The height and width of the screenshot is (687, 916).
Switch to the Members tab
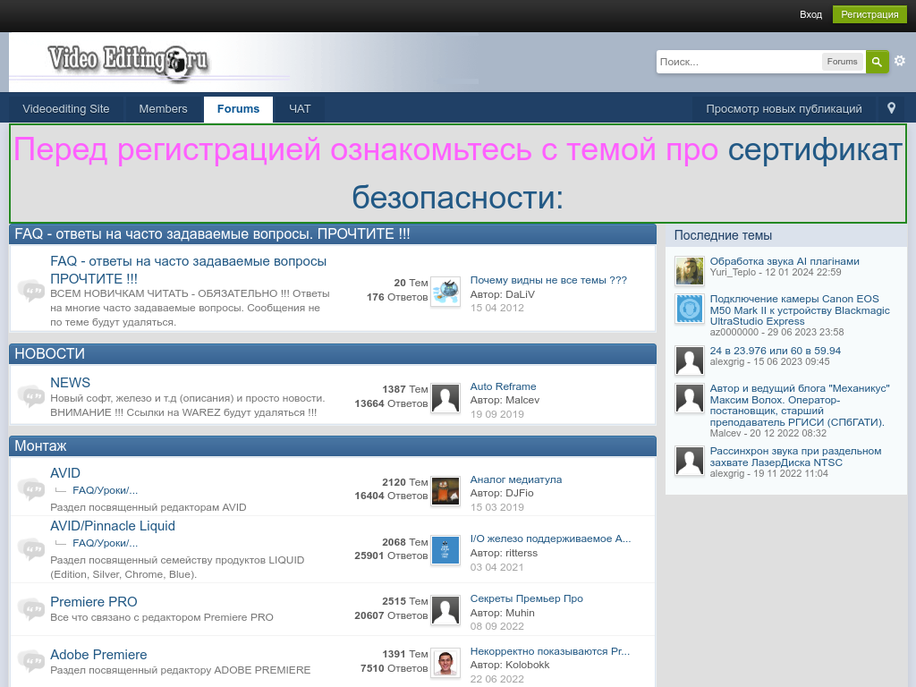click(163, 109)
